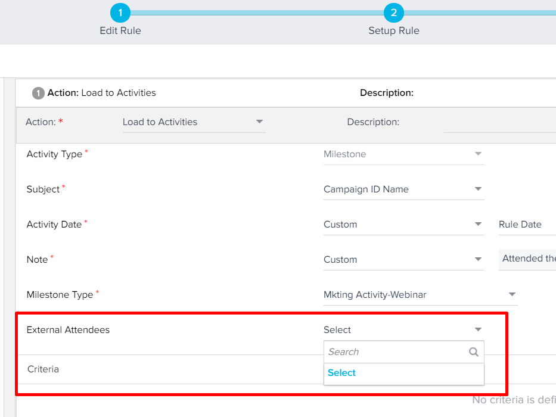Click the Subject field label
This screenshot has height=417, width=556.
coord(43,189)
